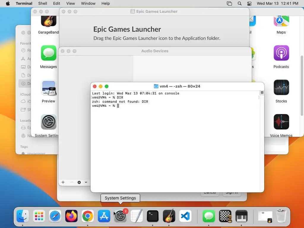
Task: Add audio device with plus button
Action: coord(63,182)
